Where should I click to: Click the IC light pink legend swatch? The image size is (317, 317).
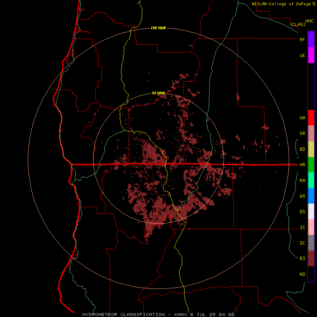coord(311,227)
